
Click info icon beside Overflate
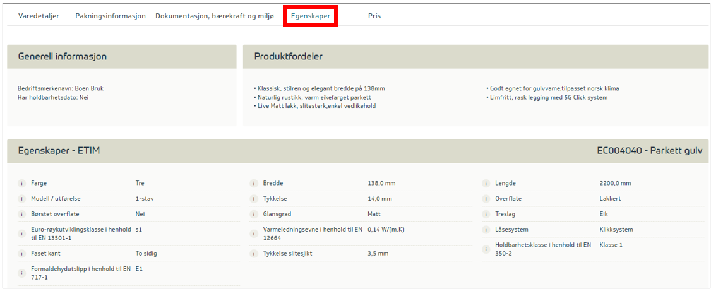[486, 199]
